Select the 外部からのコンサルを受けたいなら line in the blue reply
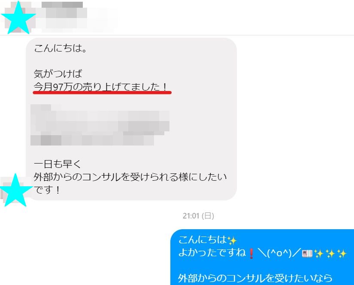Image resolution: width=354 pixels, height=285 pixels. (255, 278)
